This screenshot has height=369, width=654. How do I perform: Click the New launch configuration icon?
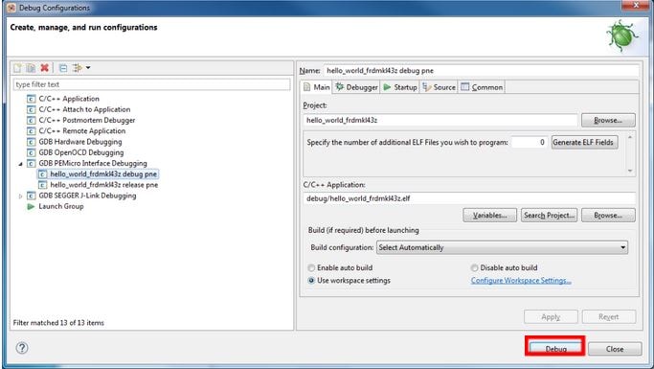[17, 68]
